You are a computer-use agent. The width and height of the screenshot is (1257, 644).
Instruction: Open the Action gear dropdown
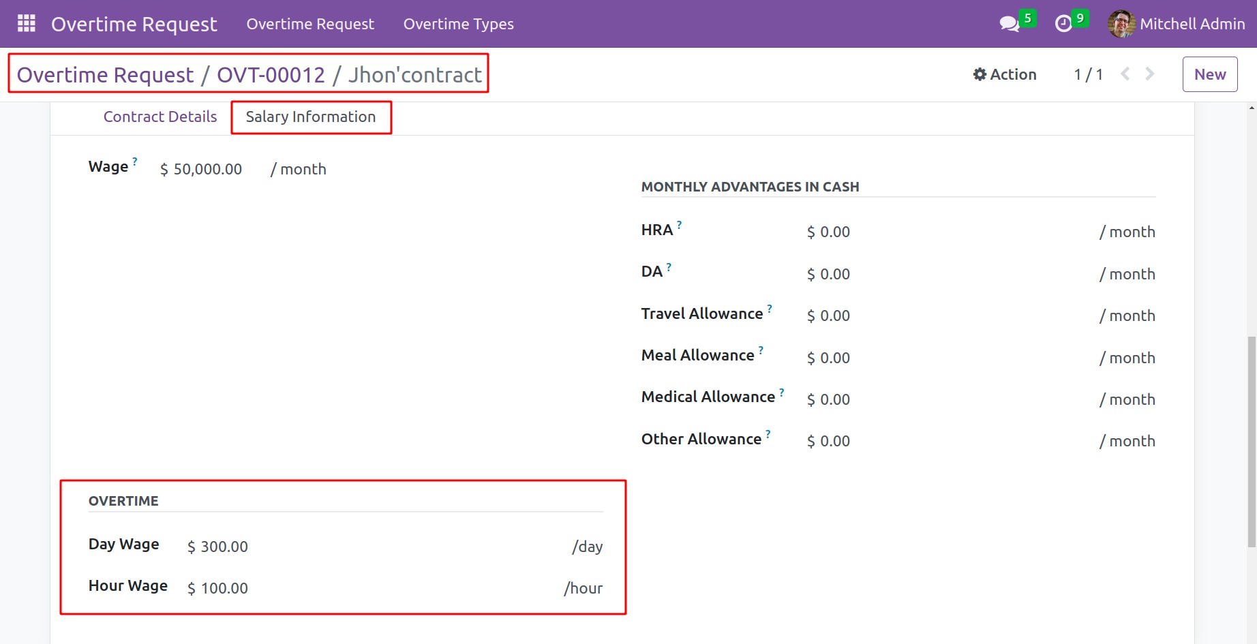pyautogui.click(x=1004, y=74)
